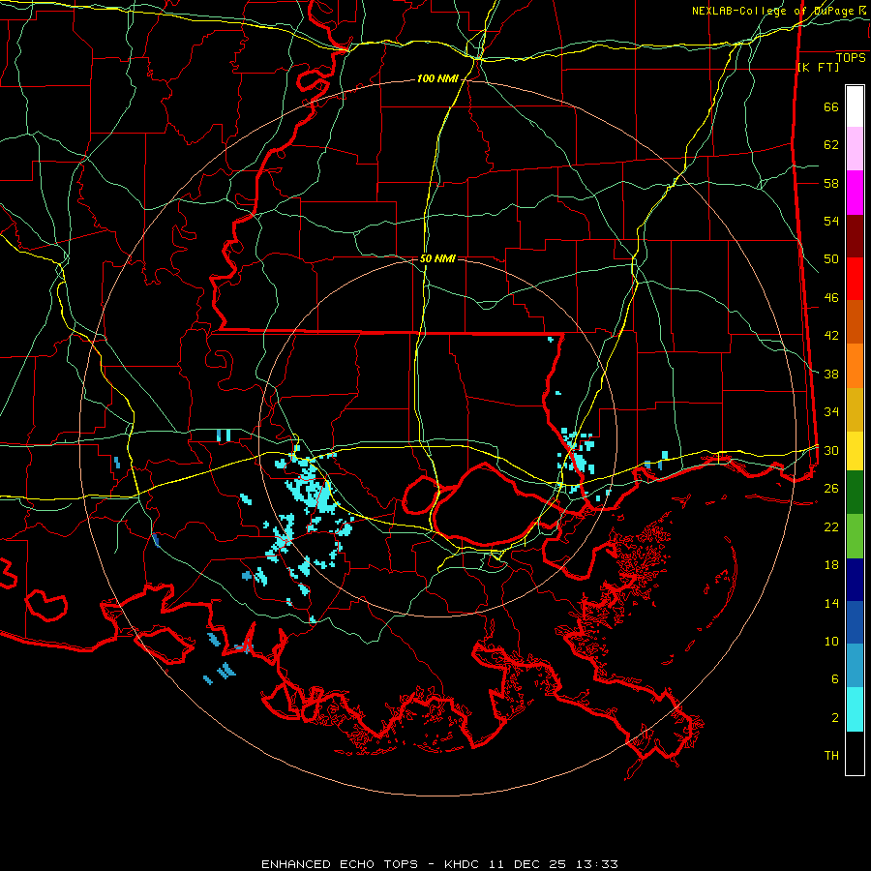This screenshot has height=871, width=871.
Task: Click the dark maroon legend swatch
Action: pos(855,237)
